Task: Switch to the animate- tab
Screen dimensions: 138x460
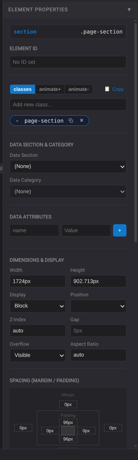Action: coord(78,89)
